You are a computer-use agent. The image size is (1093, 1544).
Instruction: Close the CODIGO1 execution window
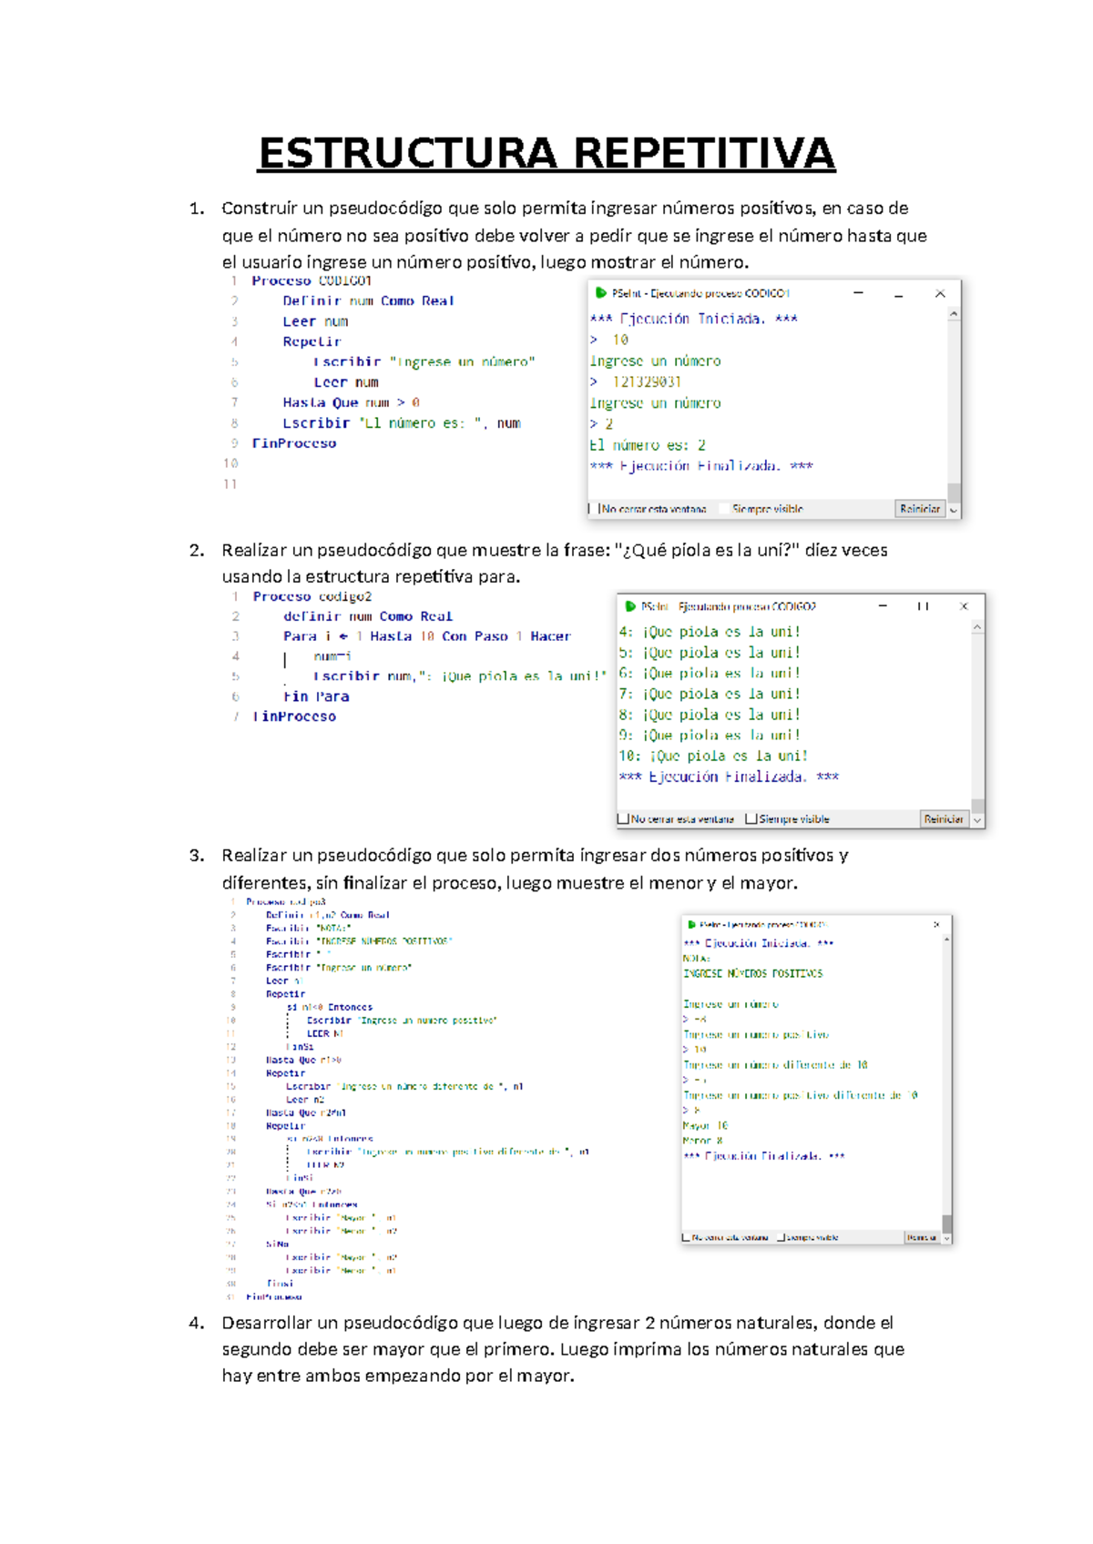(x=940, y=293)
